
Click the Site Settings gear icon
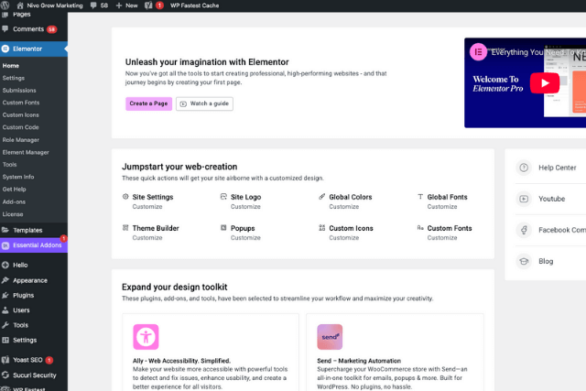(125, 197)
